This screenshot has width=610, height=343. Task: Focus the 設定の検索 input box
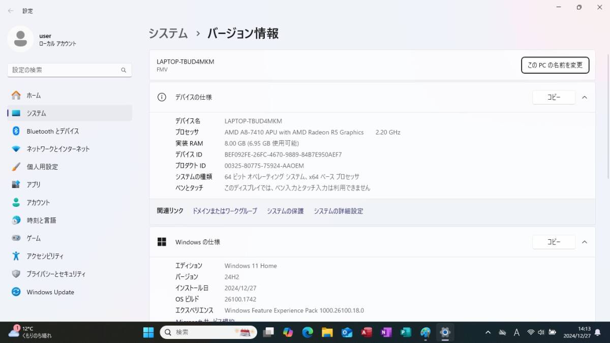coord(70,70)
